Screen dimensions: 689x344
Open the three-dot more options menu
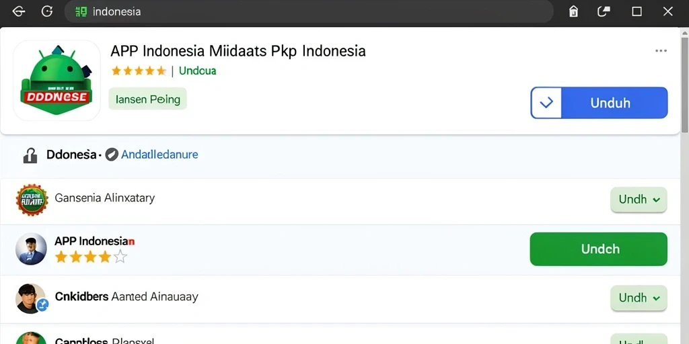click(x=661, y=51)
